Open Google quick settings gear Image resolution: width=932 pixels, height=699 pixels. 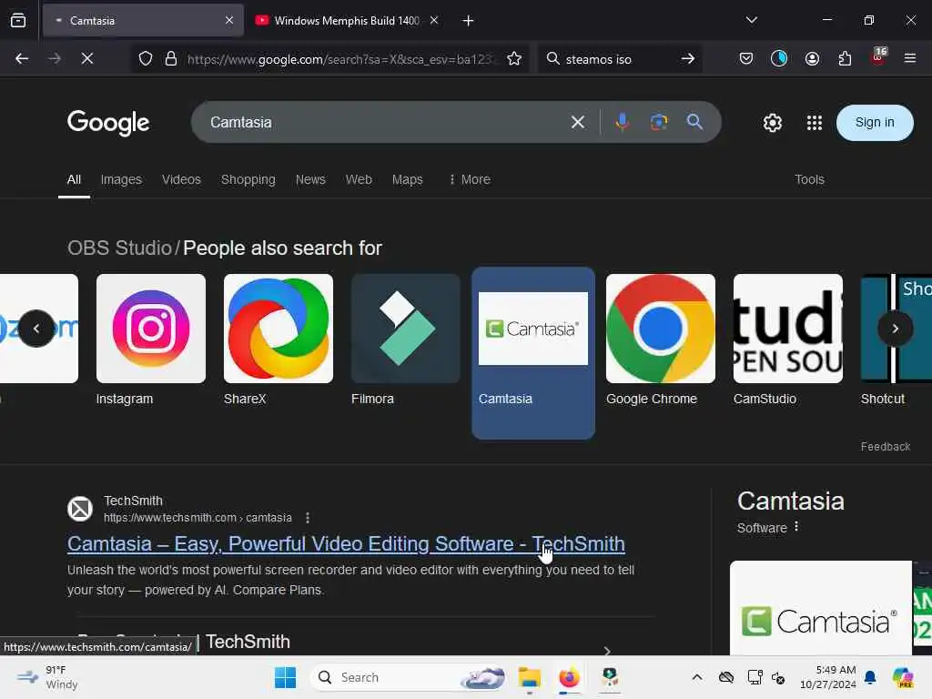[x=772, y=123]
